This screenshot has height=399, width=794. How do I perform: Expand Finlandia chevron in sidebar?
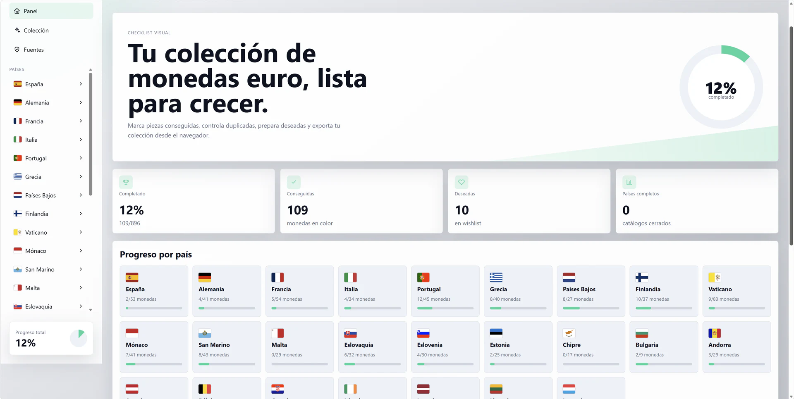tap(81, 214)
